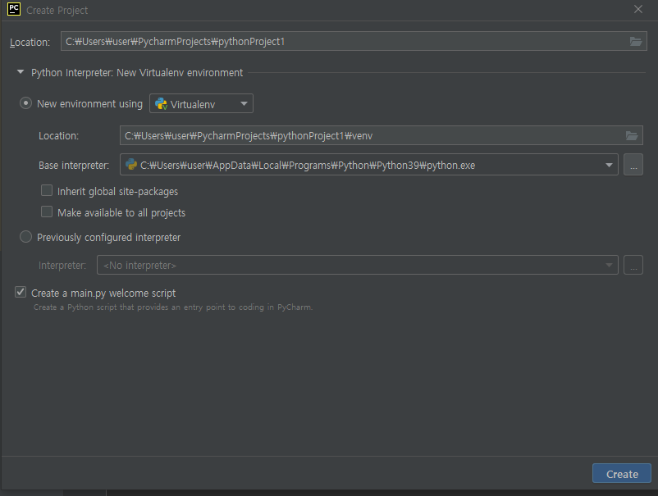Screen dimensions: 658x496
Task: Click the Python Interpreter: New Virtualenv environment heading
Action: pyautogui.click(x=137, y=72)
